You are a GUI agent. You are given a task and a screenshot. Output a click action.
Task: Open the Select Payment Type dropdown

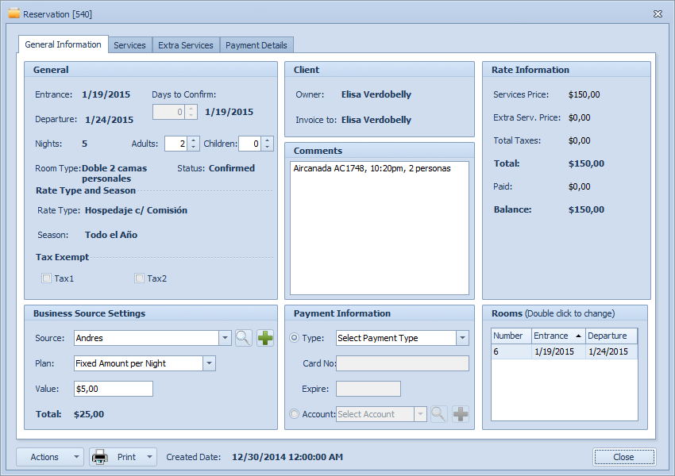coord(461,338)
